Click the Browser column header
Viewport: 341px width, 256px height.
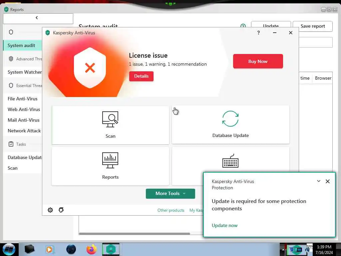[323, 78]
